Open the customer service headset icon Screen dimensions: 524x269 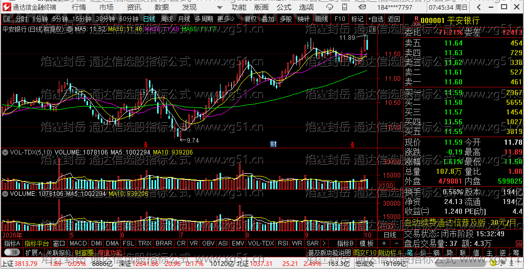[330, 7]
